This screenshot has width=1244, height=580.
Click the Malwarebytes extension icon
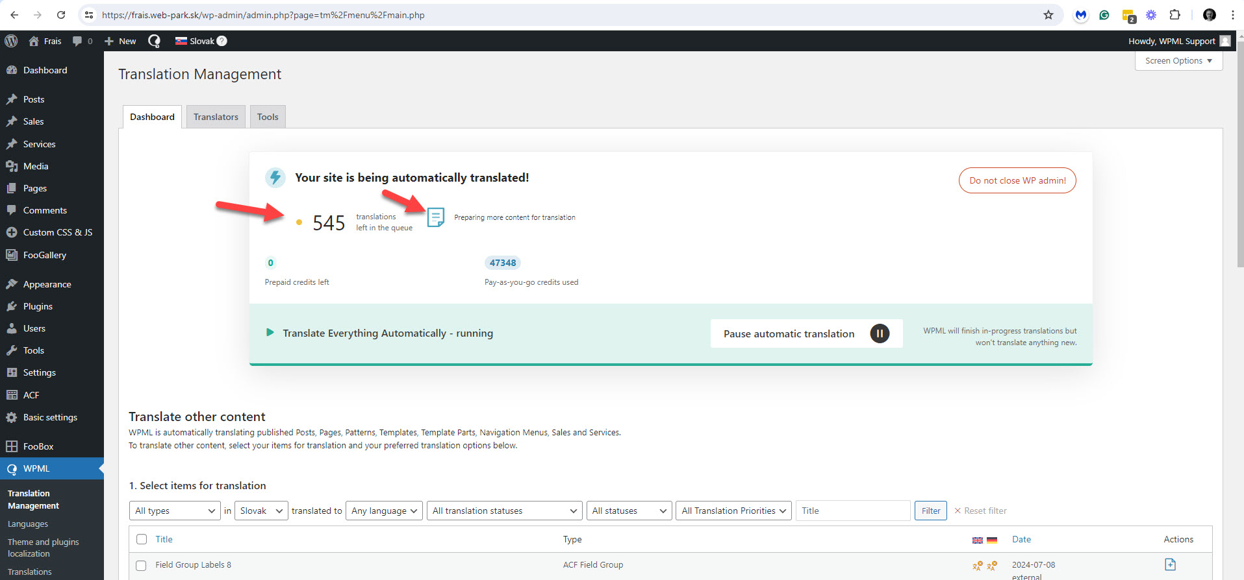pyautogui.click(x=1081, y=15)
